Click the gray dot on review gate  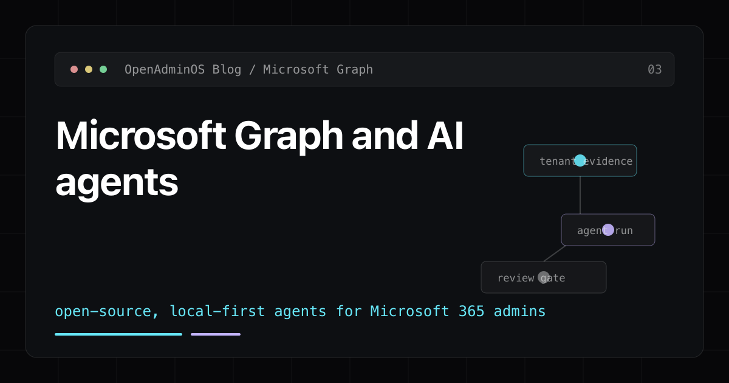pos(544,277)
